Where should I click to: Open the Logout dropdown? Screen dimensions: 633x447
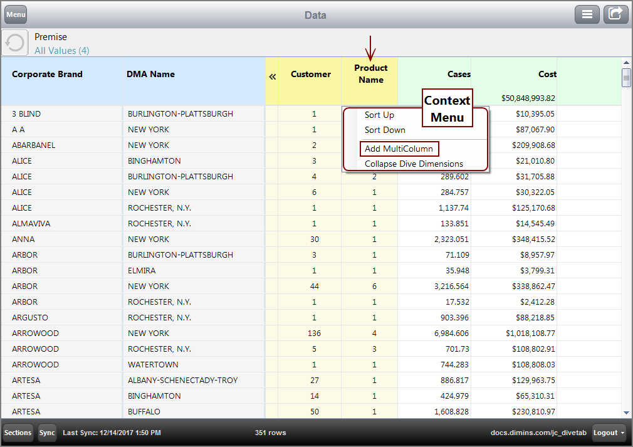click(609, 433)
